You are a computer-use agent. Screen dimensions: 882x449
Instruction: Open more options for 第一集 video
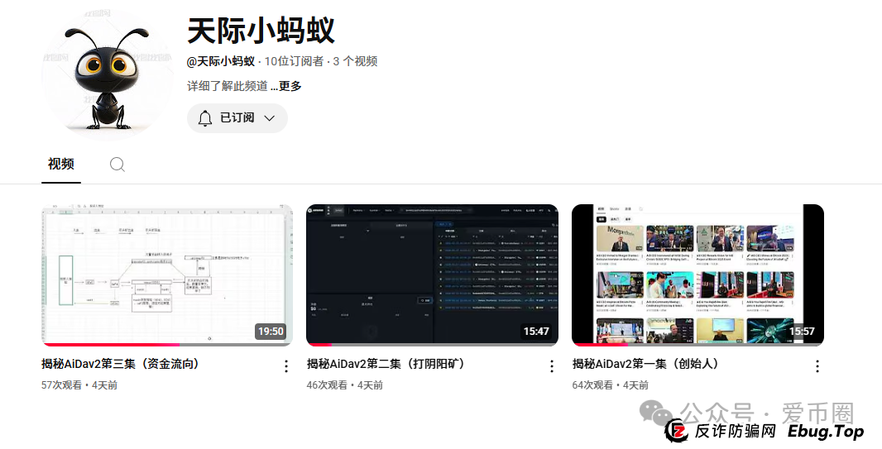(x=817, y=366)
